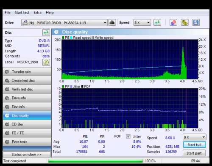Click the eject disc icon

pyautogui.click(x=112, y=22)
